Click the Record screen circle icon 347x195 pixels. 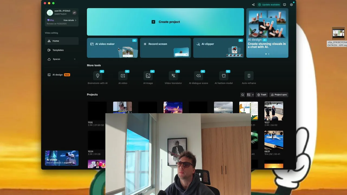[x=145, y=44]
